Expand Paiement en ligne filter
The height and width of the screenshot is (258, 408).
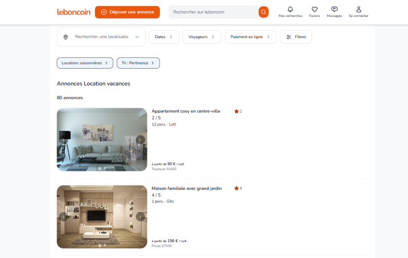pos(250,37)
